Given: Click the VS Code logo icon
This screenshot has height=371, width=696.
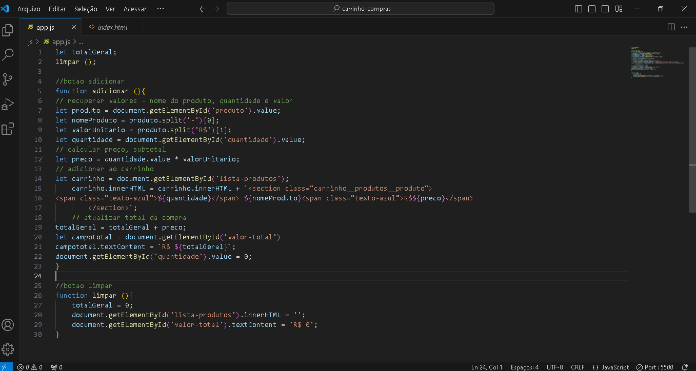Looking at the screenshot, I should [x=6, y=9].
